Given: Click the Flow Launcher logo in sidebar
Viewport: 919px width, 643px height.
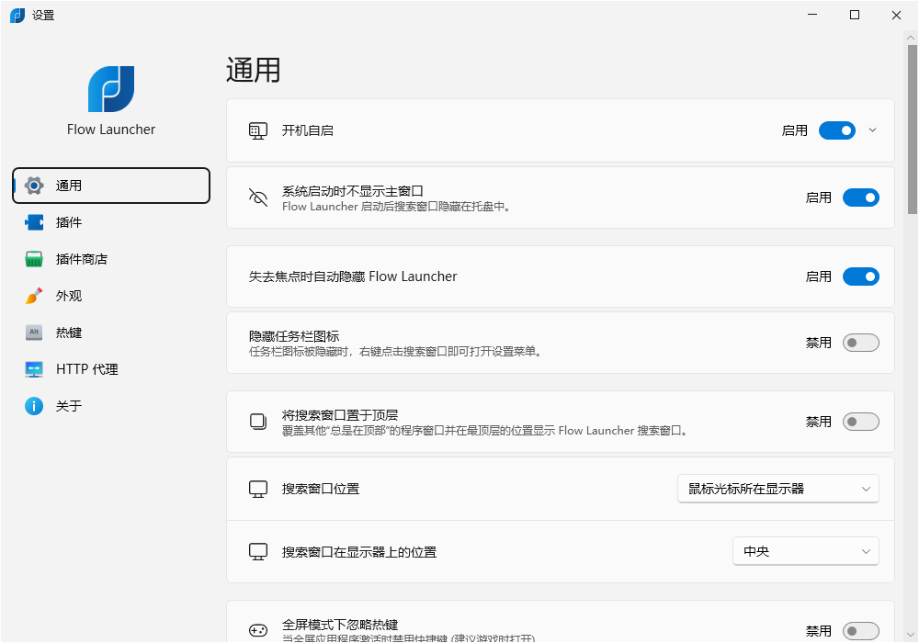Looking at the screenshot, I should tap(111, 88).
